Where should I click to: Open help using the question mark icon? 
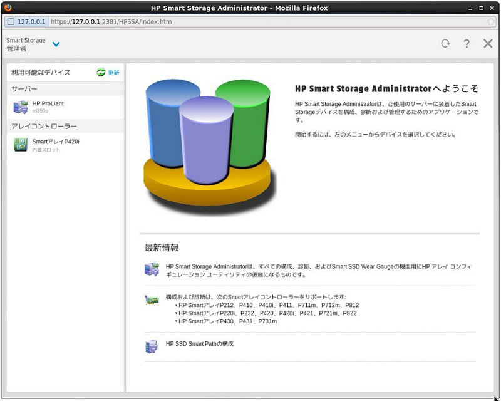pyautogui.click(x=467, y=44)
